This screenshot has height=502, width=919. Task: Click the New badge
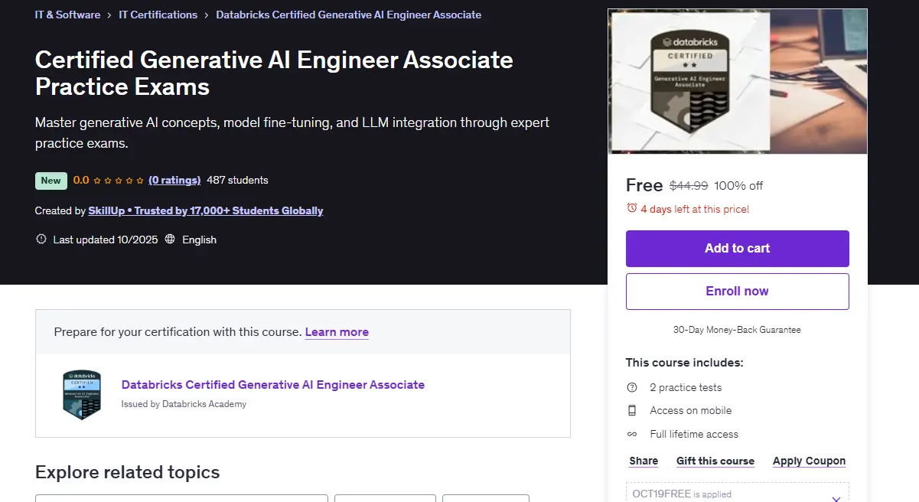point(51,181)
